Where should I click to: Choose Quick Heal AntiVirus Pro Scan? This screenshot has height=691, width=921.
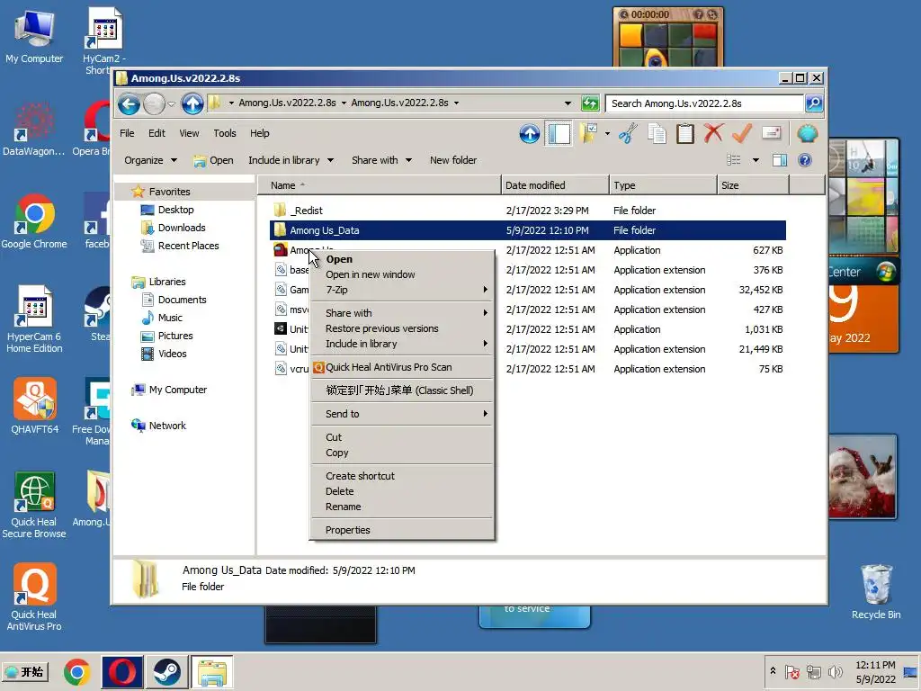point(402,367)
